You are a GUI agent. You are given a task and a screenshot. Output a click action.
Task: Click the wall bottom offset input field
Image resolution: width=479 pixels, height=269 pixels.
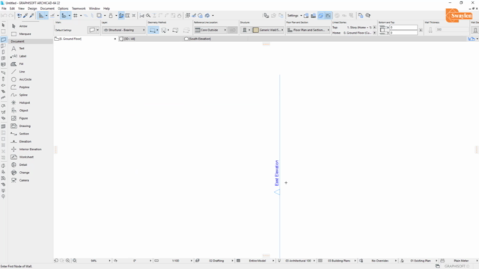(403, 33)
